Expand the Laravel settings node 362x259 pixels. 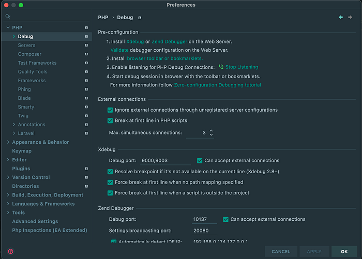click(14, 133)
